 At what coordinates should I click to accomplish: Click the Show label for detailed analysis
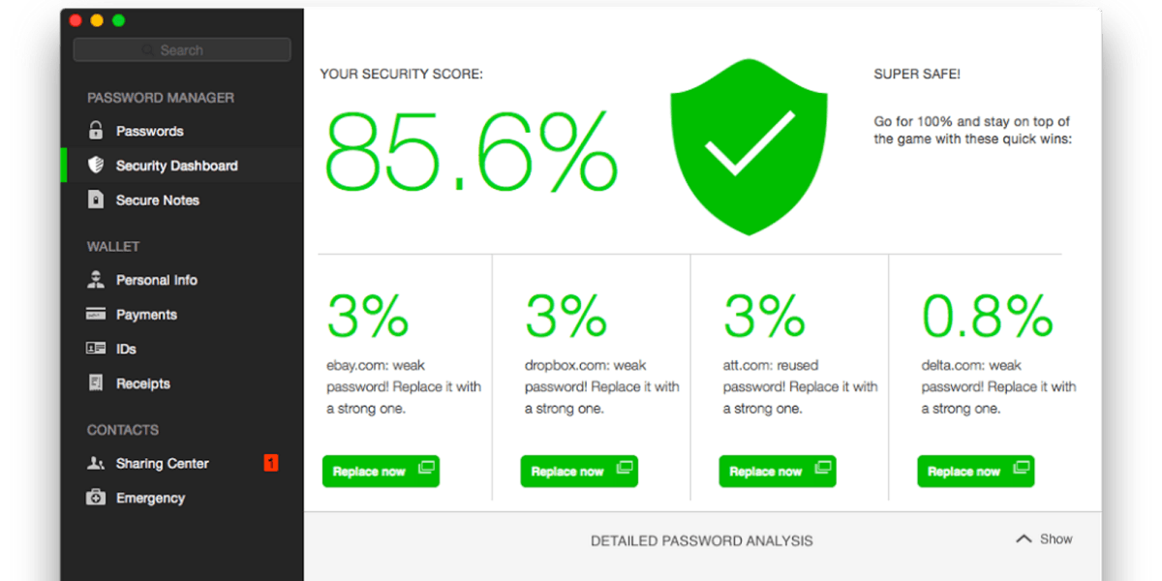(1056, 539)
